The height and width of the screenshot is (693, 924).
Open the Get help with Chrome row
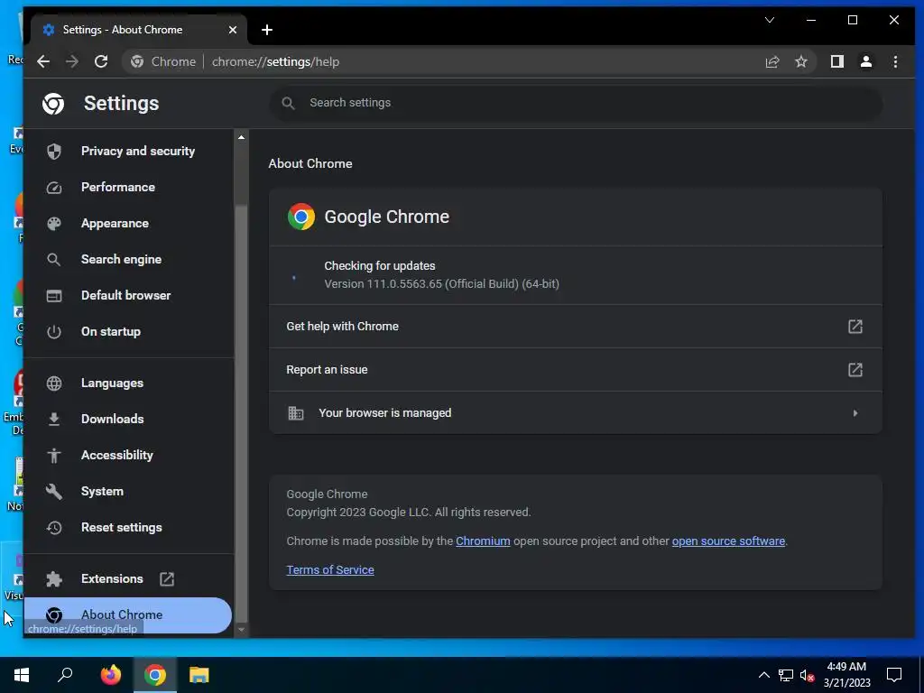[576, 327]
